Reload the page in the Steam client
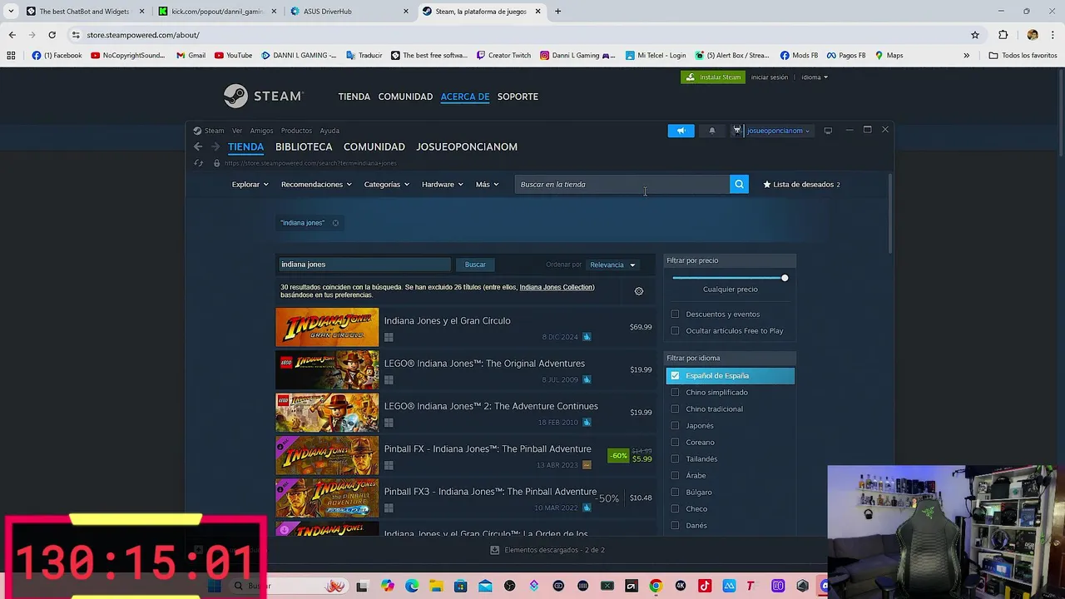This screenshot has width=1065, height=599. 198,163
